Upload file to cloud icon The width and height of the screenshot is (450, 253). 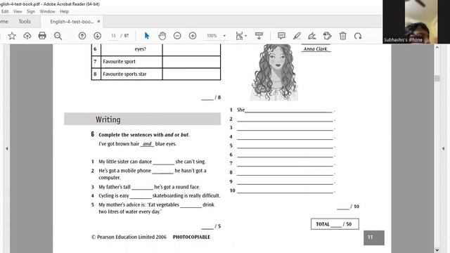[x=27, y=36]
